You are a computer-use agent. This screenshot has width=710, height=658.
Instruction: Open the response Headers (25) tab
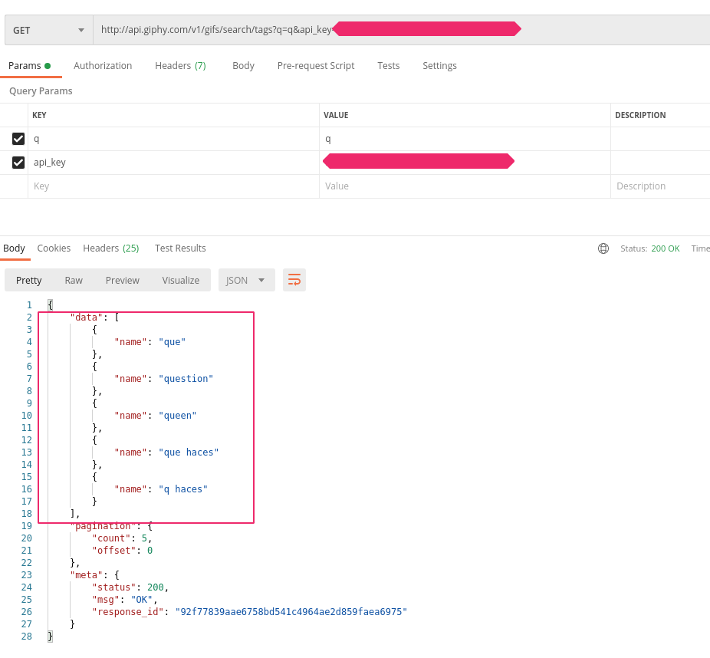(x=111, y=248)
